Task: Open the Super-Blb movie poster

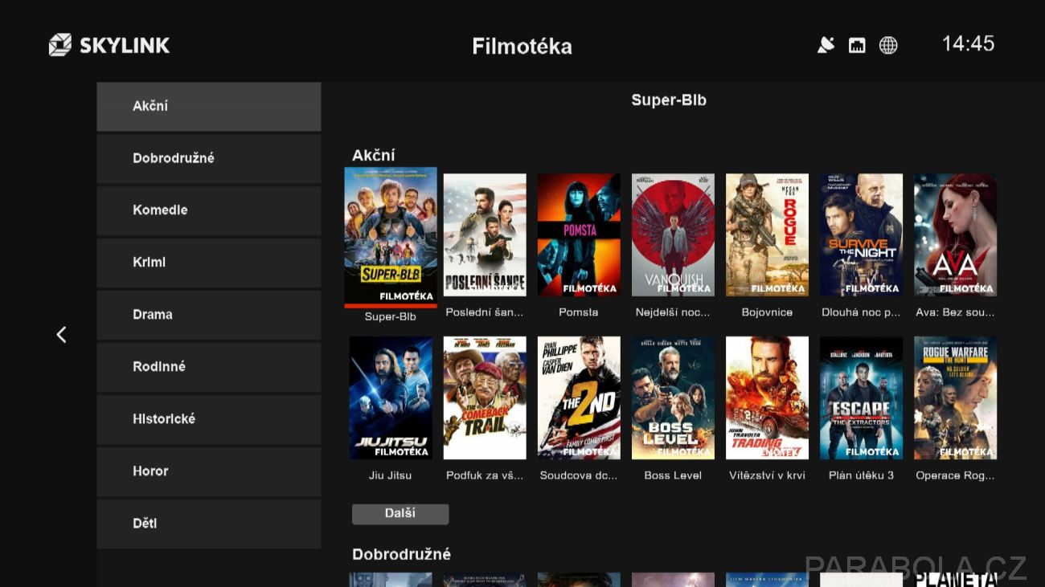Action: [x=391, y=237]
